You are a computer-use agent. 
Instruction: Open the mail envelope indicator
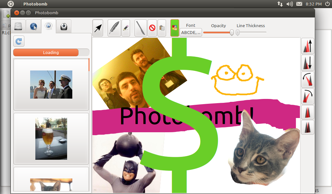click(299, 4)
